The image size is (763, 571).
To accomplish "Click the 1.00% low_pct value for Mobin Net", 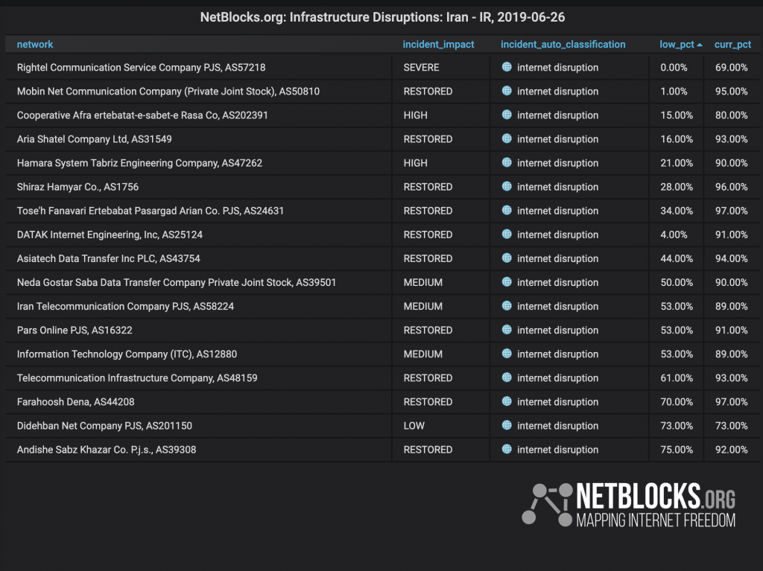I will point(674,92).
